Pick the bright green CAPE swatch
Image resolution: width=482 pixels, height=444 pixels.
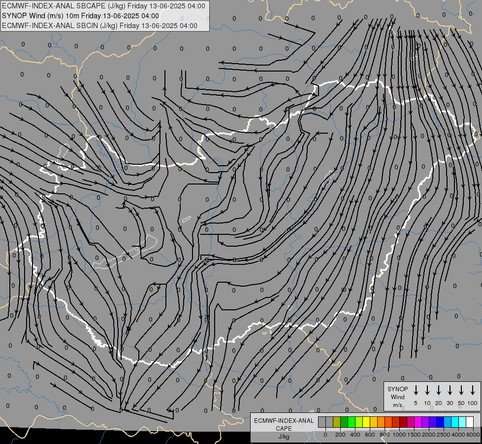tap(352, 422)
